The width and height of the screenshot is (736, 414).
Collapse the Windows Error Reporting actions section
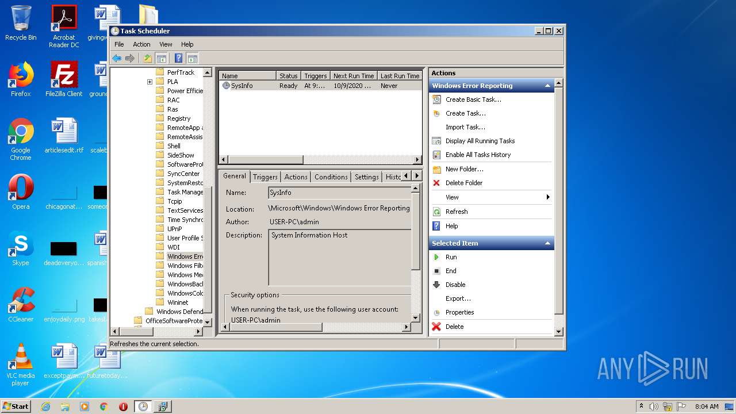[547, 86]
